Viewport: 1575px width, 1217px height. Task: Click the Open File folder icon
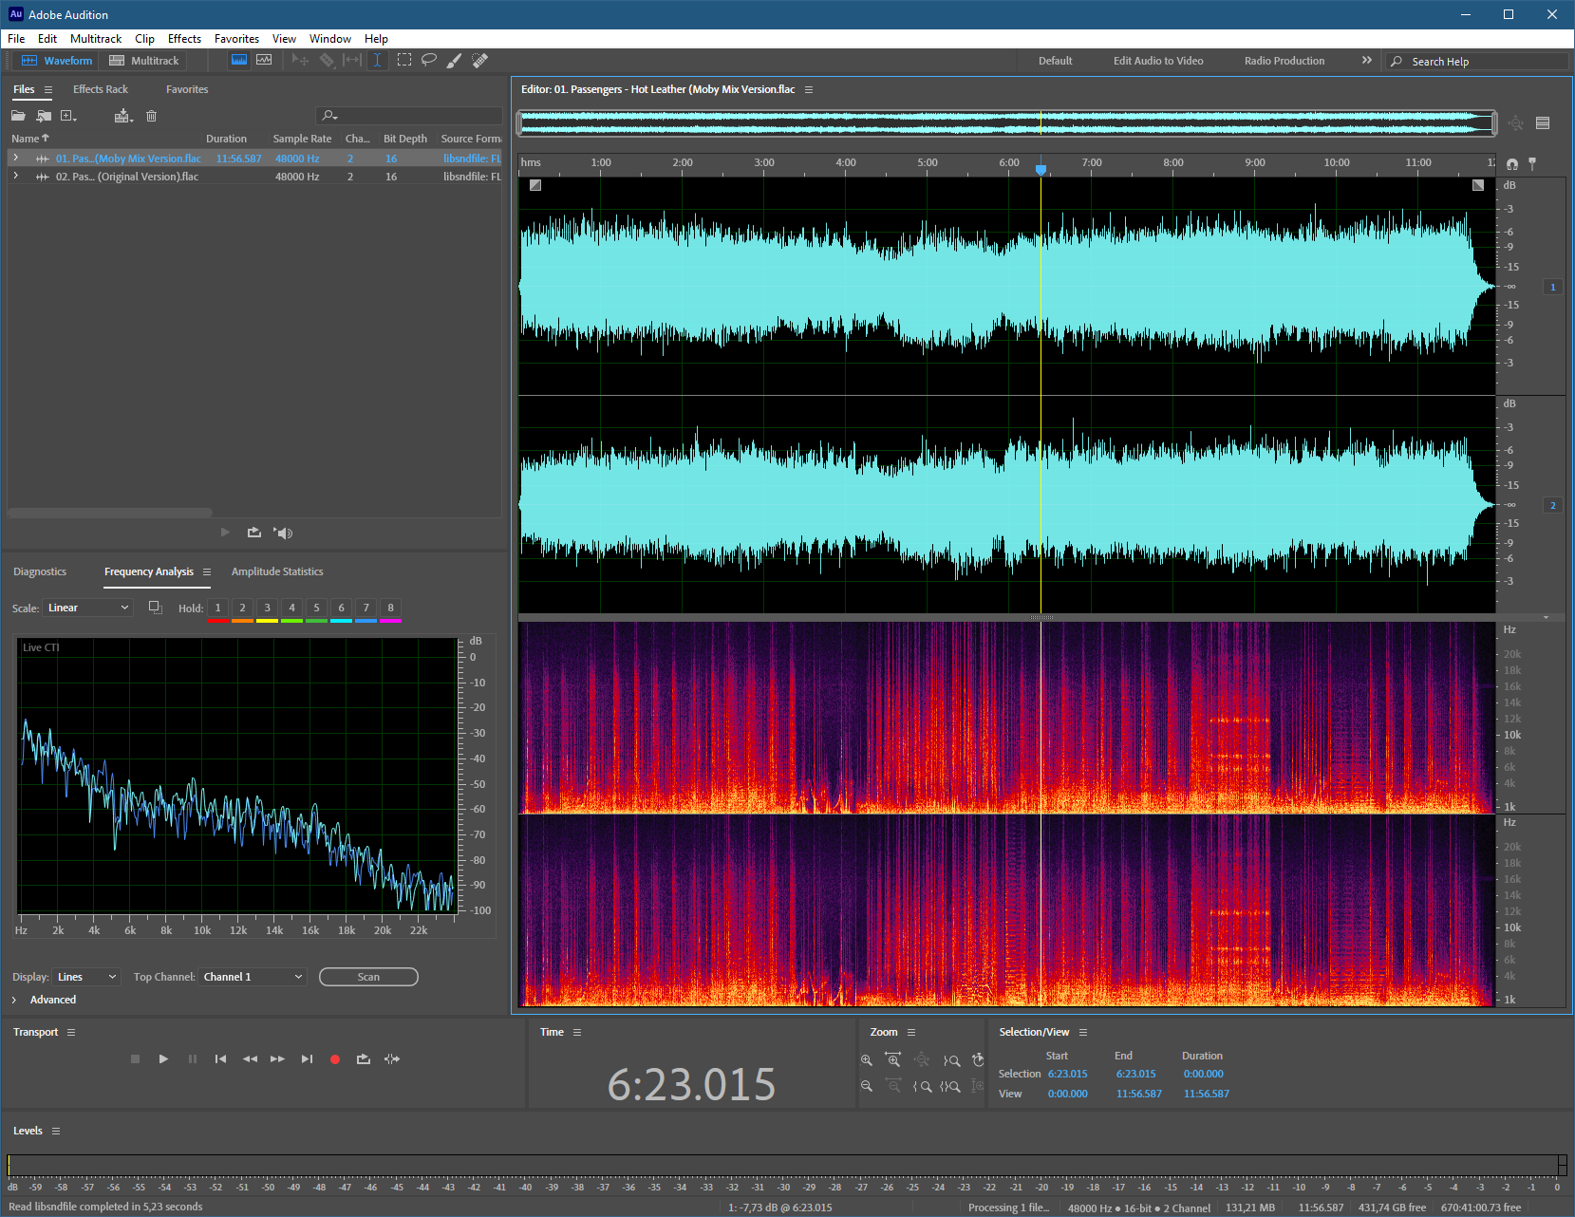coord(18,116)
